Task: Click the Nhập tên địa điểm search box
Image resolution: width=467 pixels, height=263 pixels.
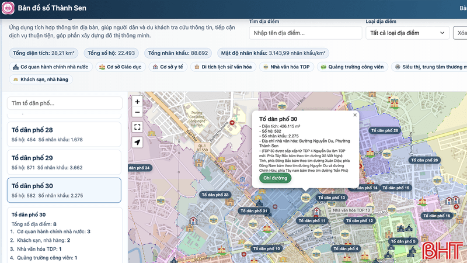Action: coord(305,33)
